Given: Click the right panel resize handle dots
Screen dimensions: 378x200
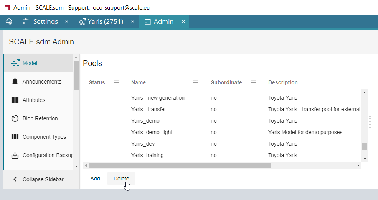Looking at the screenshot, I should click(370, 122).
